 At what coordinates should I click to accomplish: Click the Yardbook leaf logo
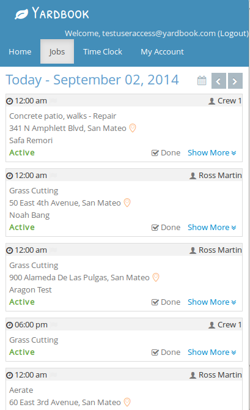21,14
